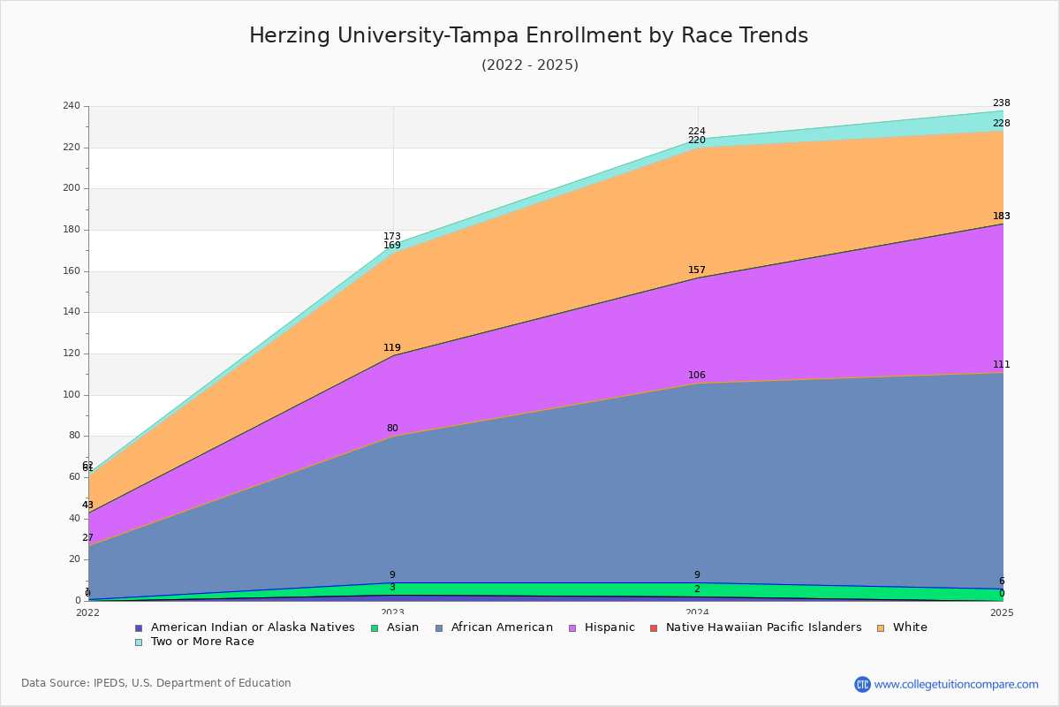The height and width of the screenshot is (707, 1060).
Task: Click the chart title Herzing University-Tampa Enrollment
Action: click(528, 35)
